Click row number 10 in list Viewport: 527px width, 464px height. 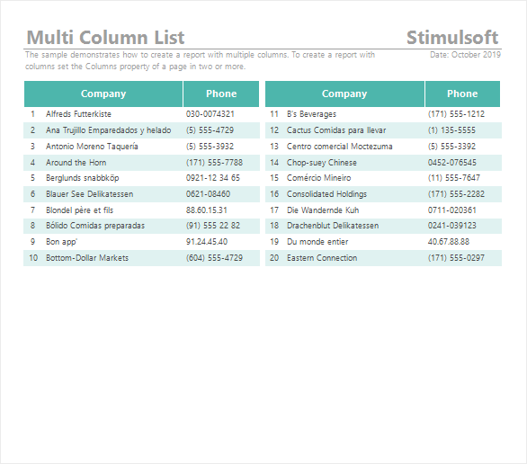click(x=33, y=258)
